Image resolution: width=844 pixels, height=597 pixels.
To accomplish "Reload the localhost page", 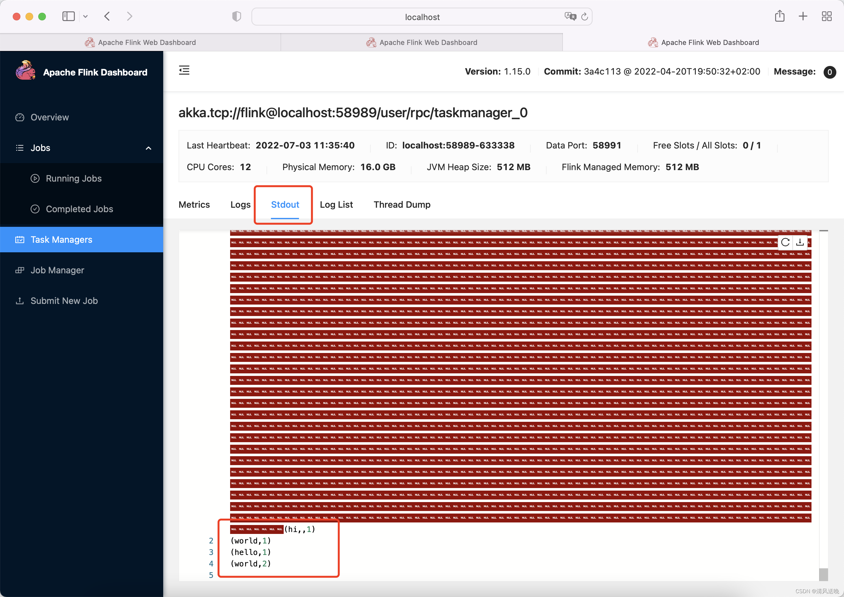I will (x=585, y=16).
